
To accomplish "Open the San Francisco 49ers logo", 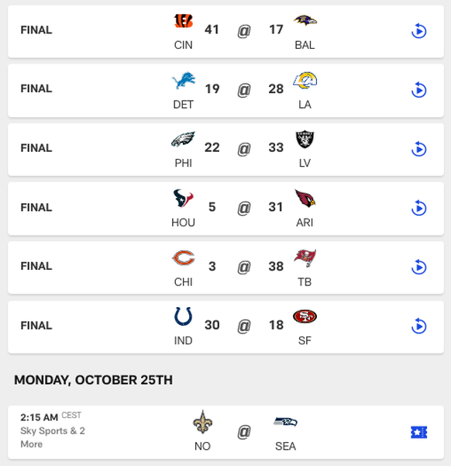I will click(305, 316).
